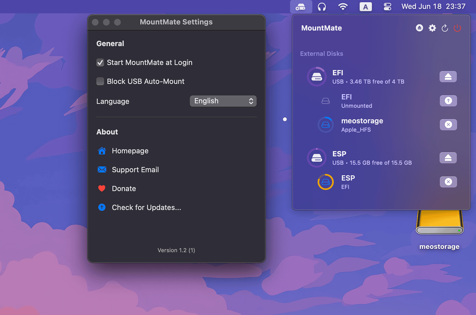This screenshot has width=476, height=315.
Task: Open settings via the gear icon
Action: coord(432,28)
